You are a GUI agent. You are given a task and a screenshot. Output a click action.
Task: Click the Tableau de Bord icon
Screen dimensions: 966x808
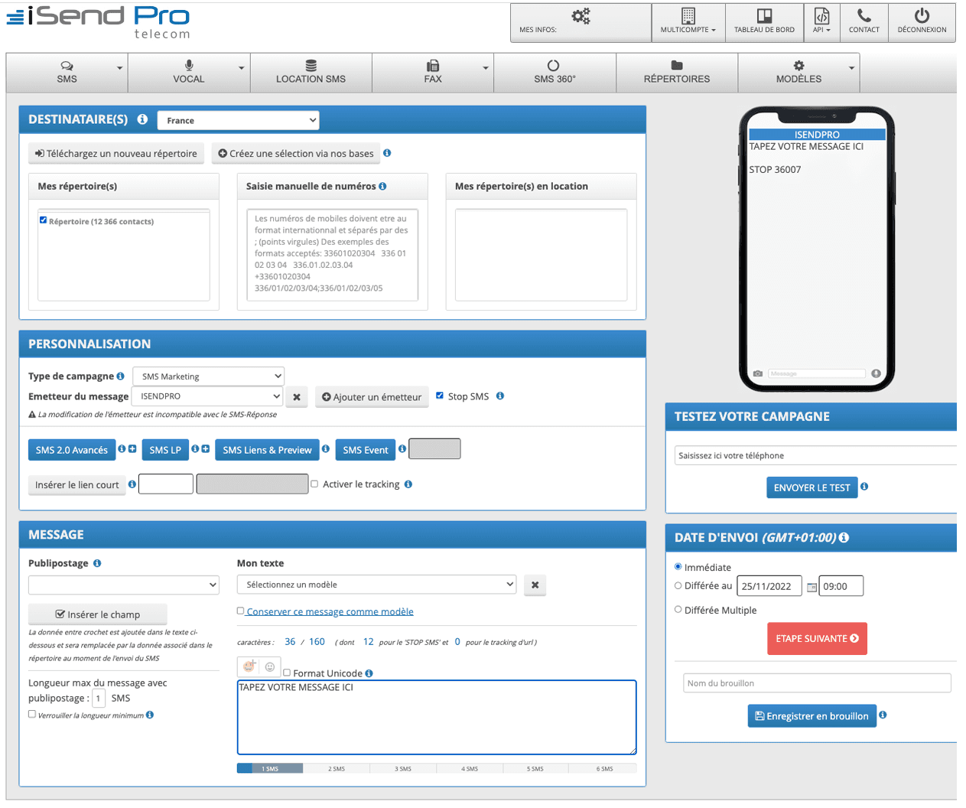[764, 16]
